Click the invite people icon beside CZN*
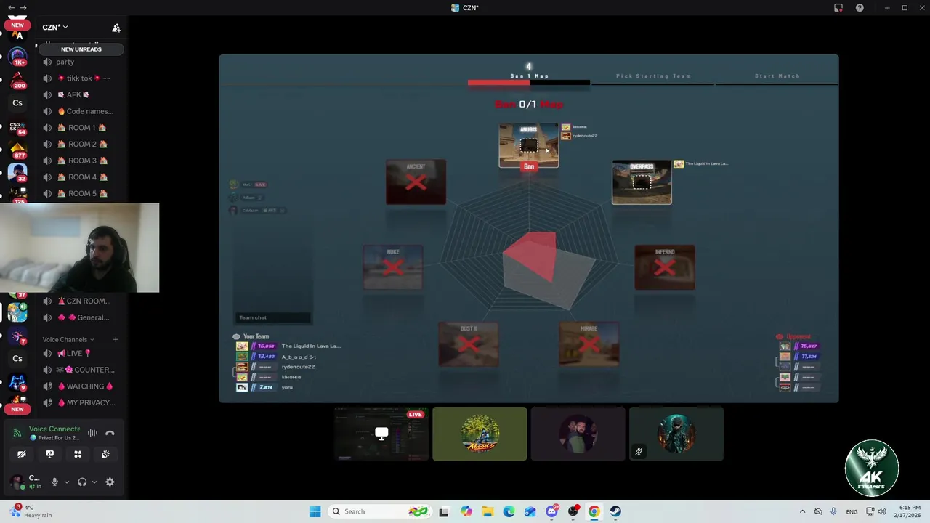Screen dimensions: 930x523 116,28
